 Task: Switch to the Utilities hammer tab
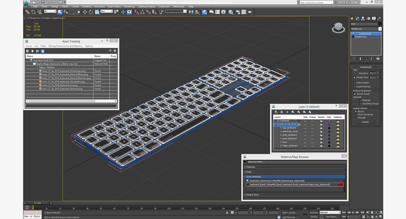[x=379, y=19]
